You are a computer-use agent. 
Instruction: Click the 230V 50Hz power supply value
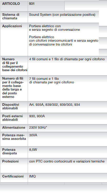click(38, 127)
